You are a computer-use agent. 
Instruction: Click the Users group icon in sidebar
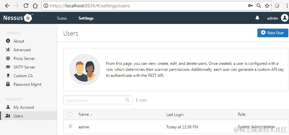[x=8, y=116]
